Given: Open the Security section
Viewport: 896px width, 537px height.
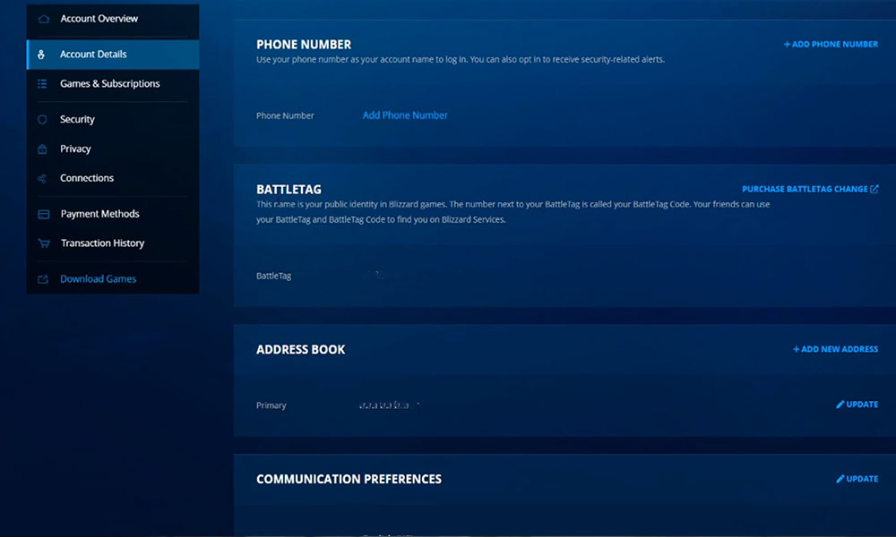Looking at the screenshot, I should pyautogui.click(x=113, y=120).
